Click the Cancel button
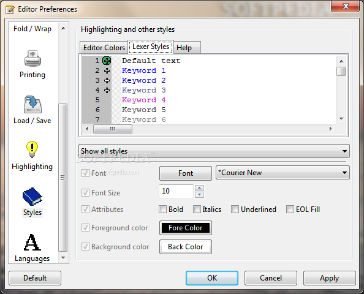This screenshot has width=364, height=294. click(x=271, y=278)
